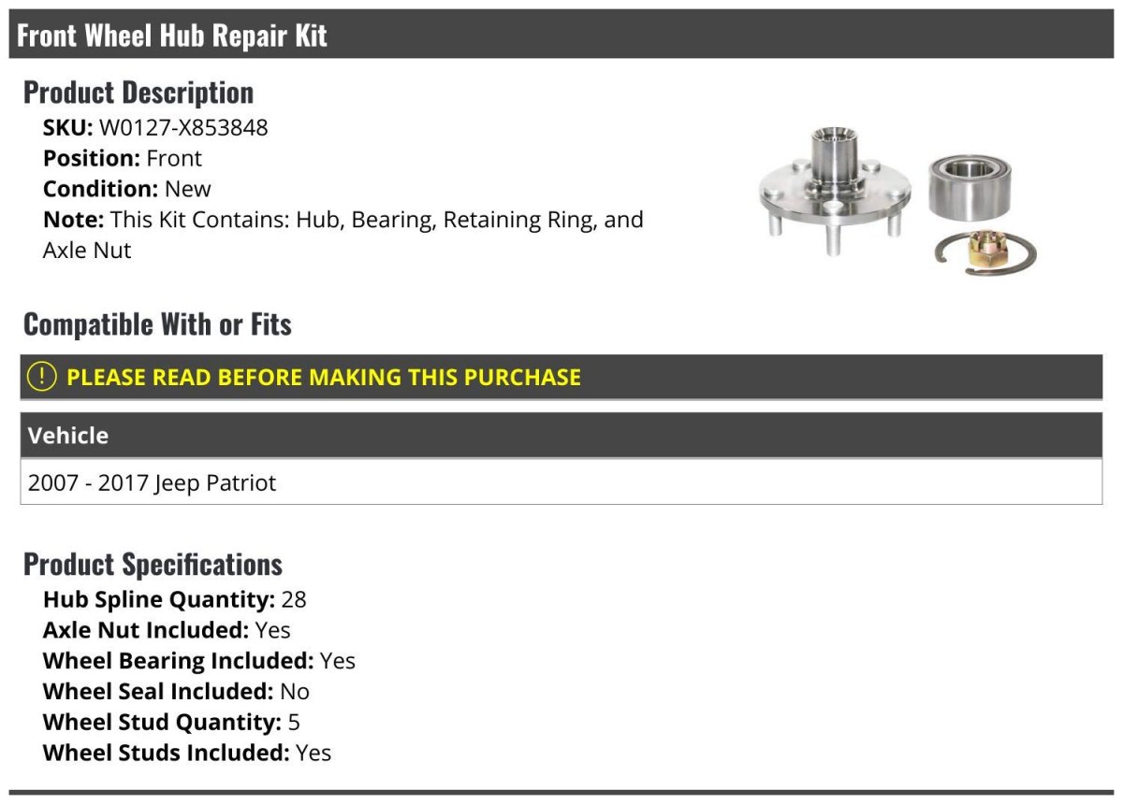Click the Condition: New line
This screenshot has width=1123, height=804.
pyautogui.click(x=127, y=189)
